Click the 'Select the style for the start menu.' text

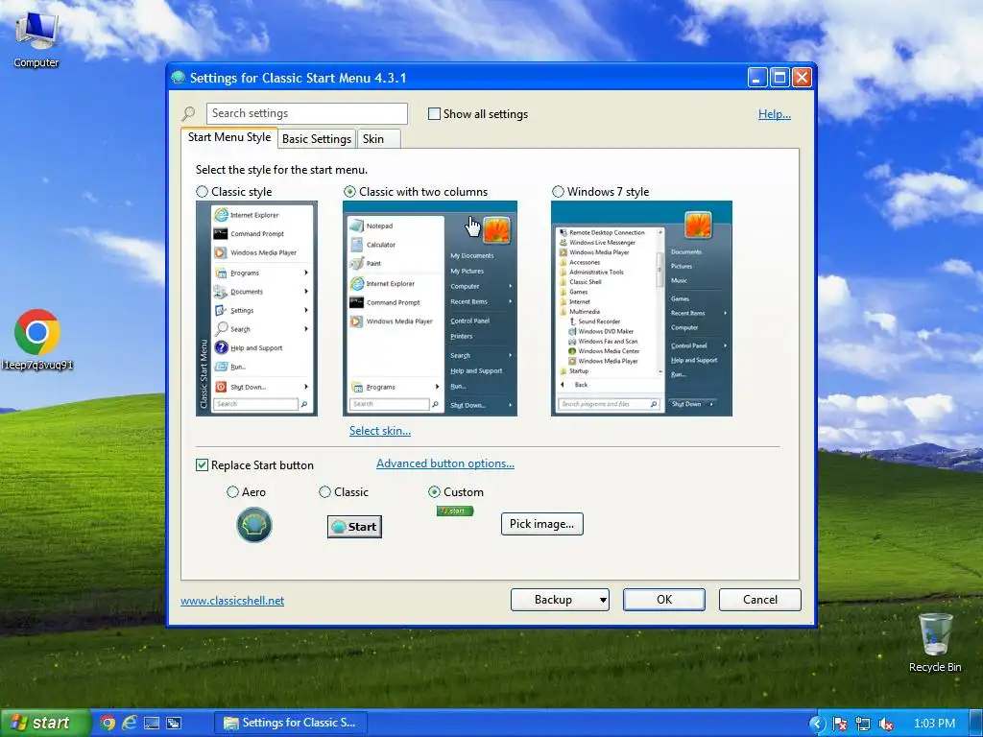281,170
